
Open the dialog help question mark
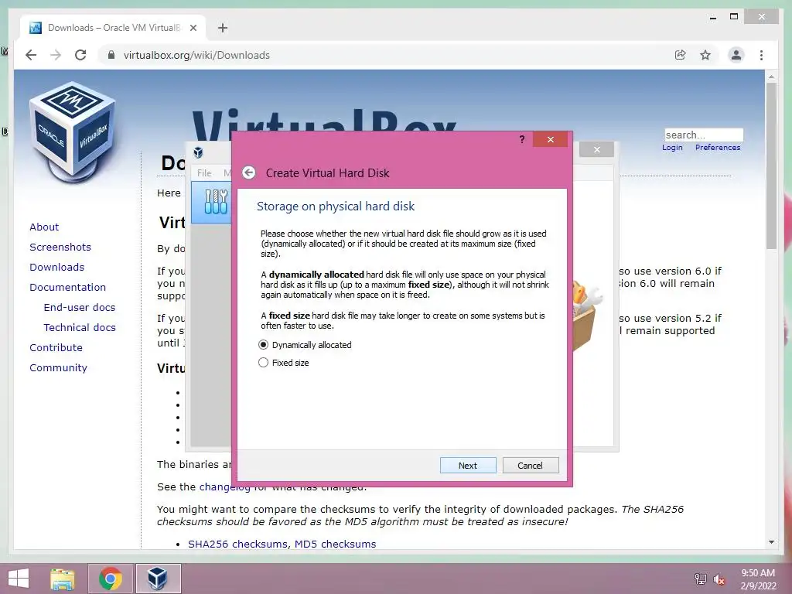coord(522,139)
